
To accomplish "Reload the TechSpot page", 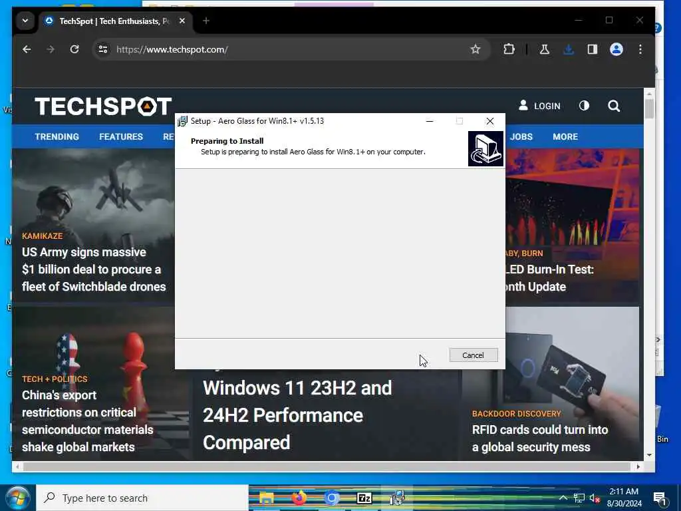I will 74,49.
